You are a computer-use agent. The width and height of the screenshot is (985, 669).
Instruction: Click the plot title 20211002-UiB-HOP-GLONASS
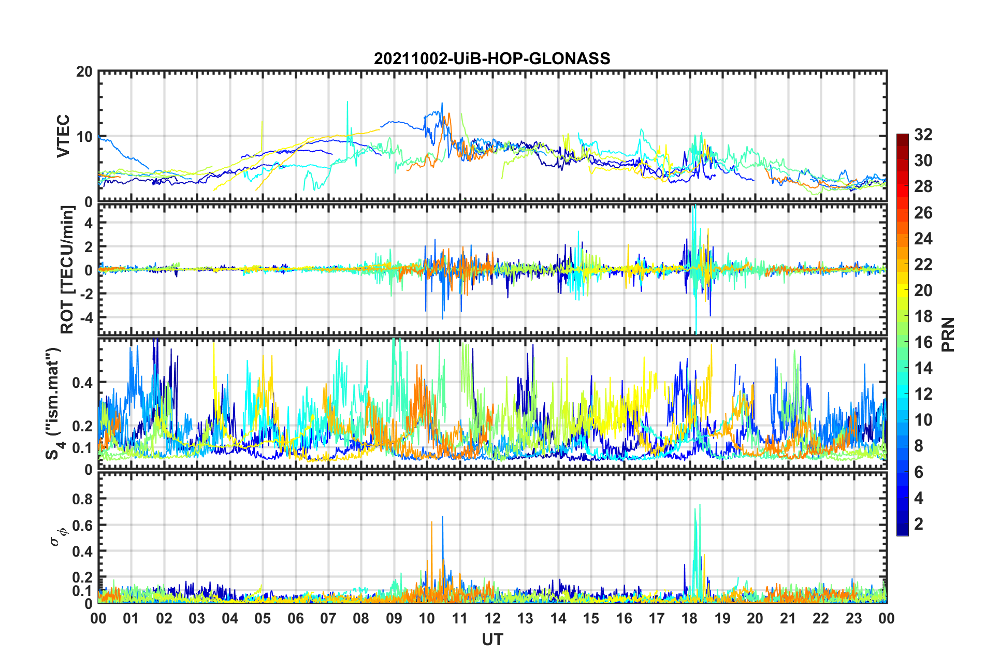point(492,59)
